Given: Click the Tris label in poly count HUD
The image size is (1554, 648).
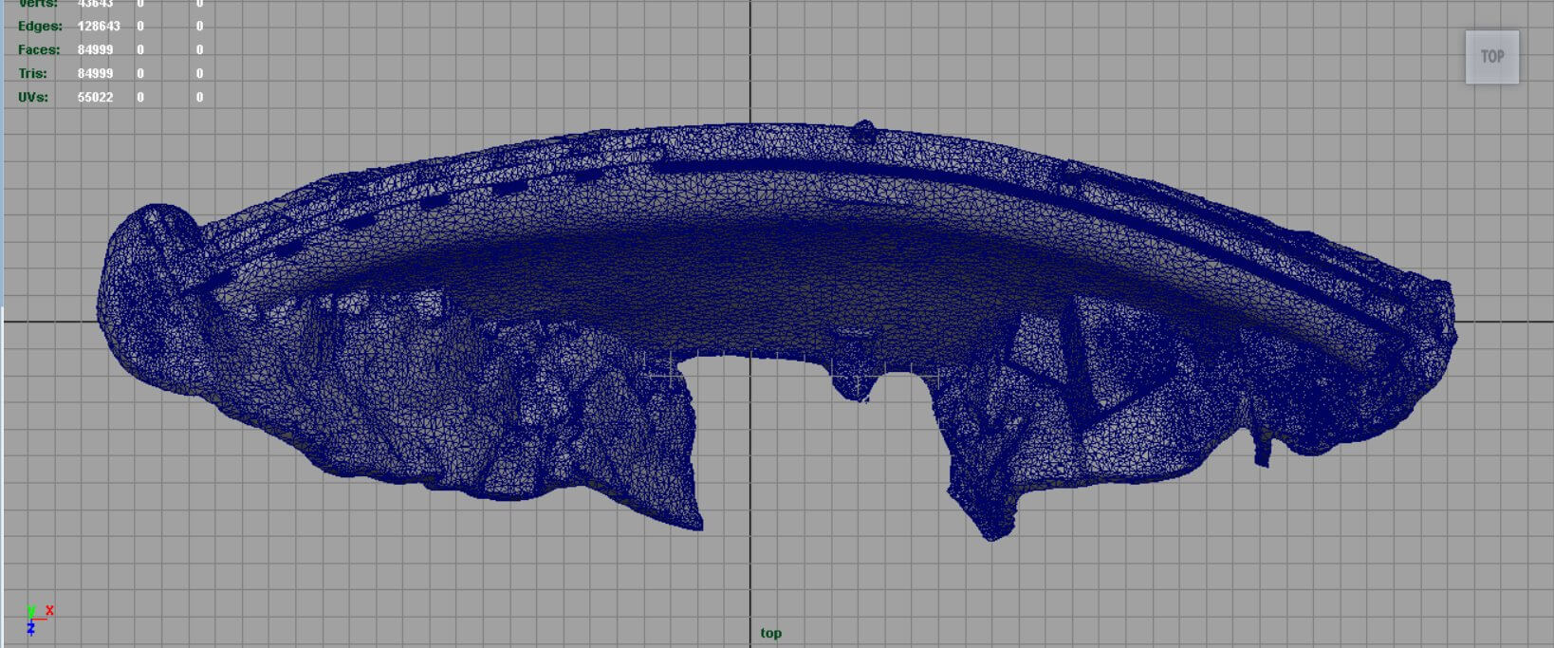Looking at the screenshot, I should coord(32,74).
